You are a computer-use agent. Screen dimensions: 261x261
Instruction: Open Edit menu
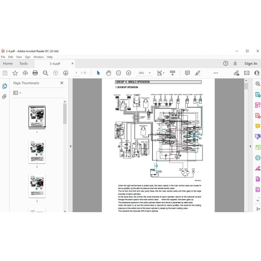click(10, 57)
